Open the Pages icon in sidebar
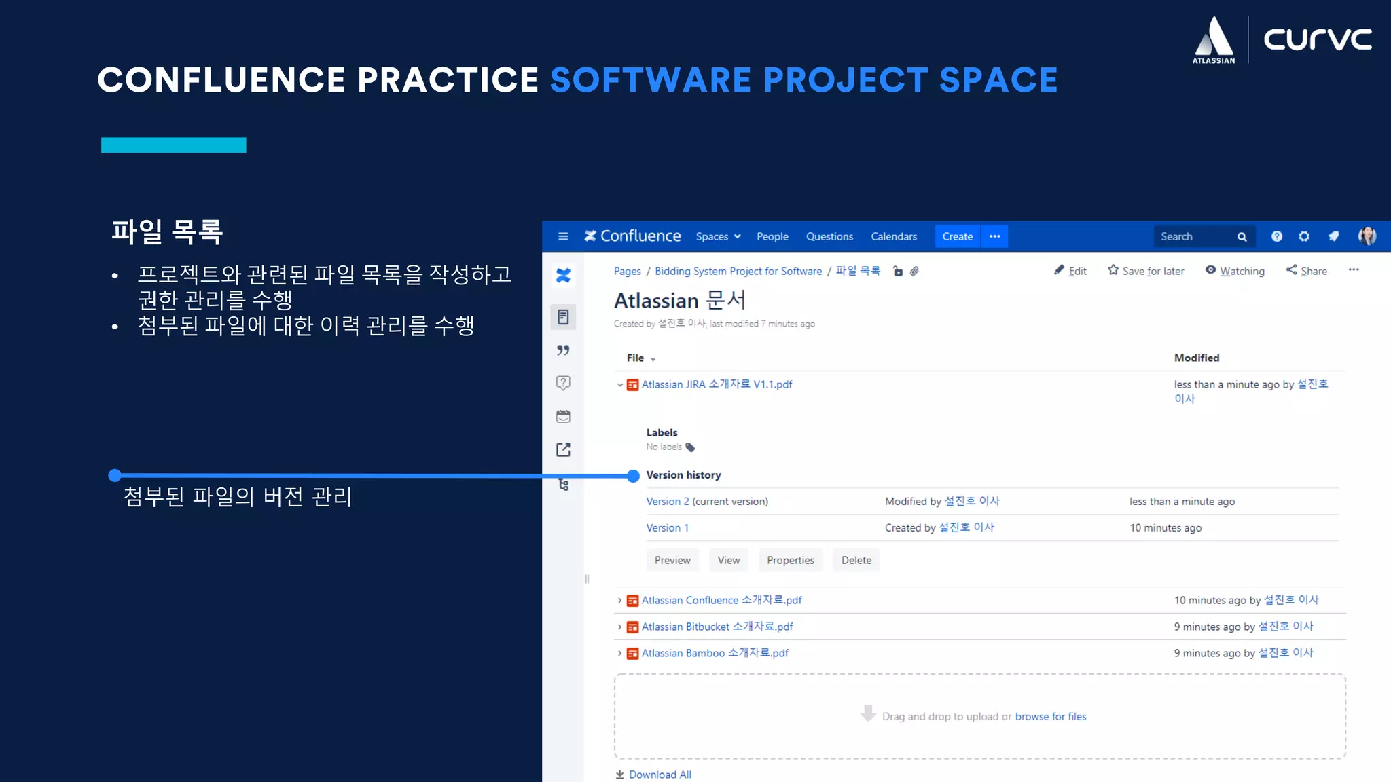This screenshot has height=782, width=1391. click(x=563, y=317)
